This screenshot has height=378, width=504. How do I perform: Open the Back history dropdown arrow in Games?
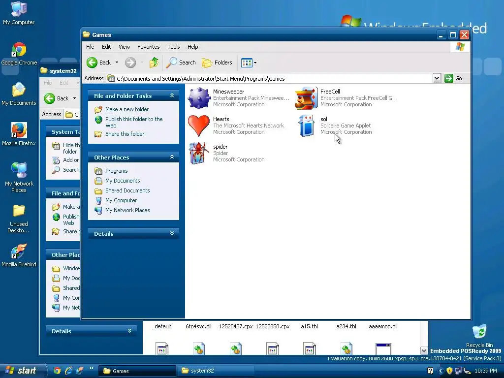[x=117, y=63]
